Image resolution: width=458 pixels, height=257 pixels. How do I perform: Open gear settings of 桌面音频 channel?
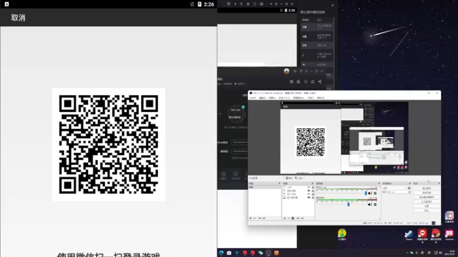pyautogui.click(x=376, y=204)
